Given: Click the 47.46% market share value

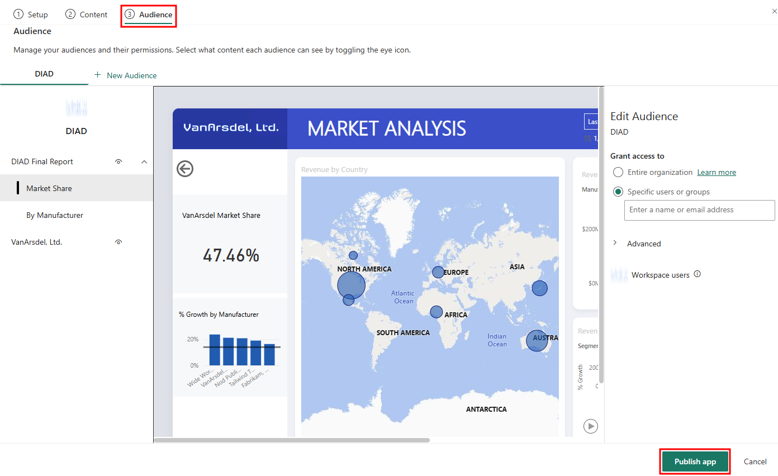Looking at the screenshot, I should click(x=231, y=255).
